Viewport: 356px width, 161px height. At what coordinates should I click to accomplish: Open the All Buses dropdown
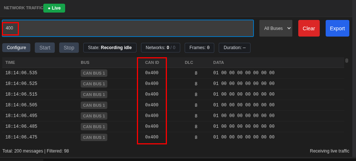[x=276, y=28]
